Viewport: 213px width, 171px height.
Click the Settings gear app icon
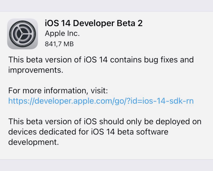pos(23,34)
